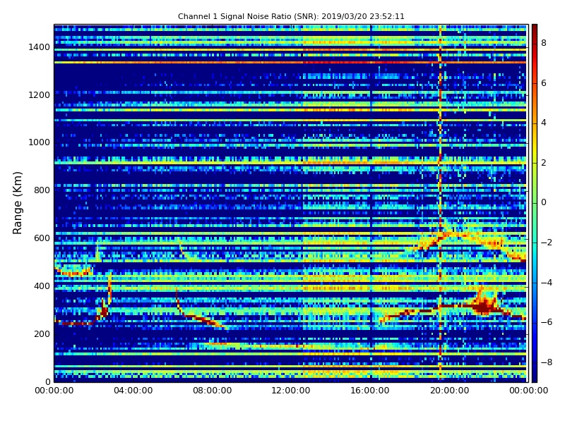The image size is (565, 423).
Task: Click the colorbar label 0
Action: 544,202
